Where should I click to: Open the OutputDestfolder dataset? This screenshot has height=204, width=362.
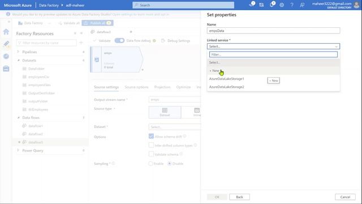[41, 93]
